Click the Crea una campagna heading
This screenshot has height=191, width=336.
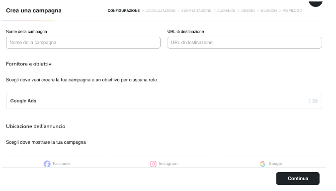pyautogui.click(x=34, y=10)
